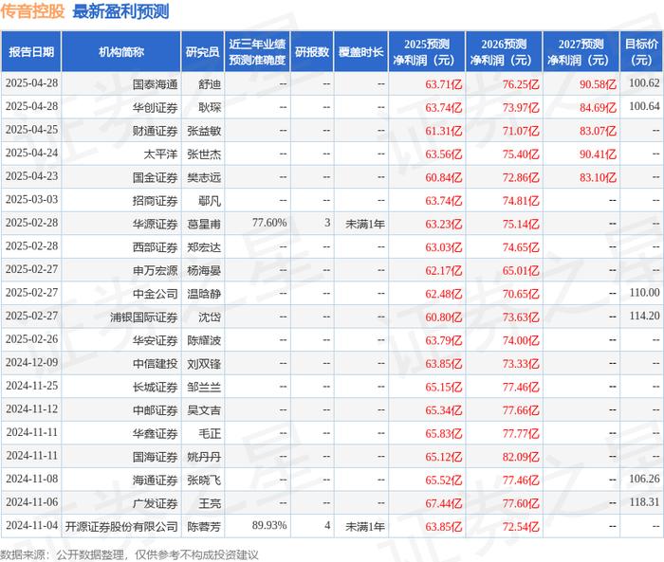Click target price 118.31
This screenshot has width=664, height=562.
pos(644,502)
